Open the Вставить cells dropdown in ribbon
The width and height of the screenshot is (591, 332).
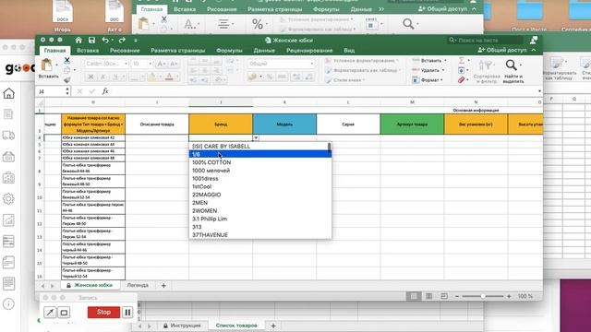[429, 61]
